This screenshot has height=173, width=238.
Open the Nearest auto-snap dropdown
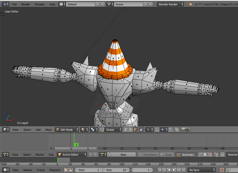(232, 155)
